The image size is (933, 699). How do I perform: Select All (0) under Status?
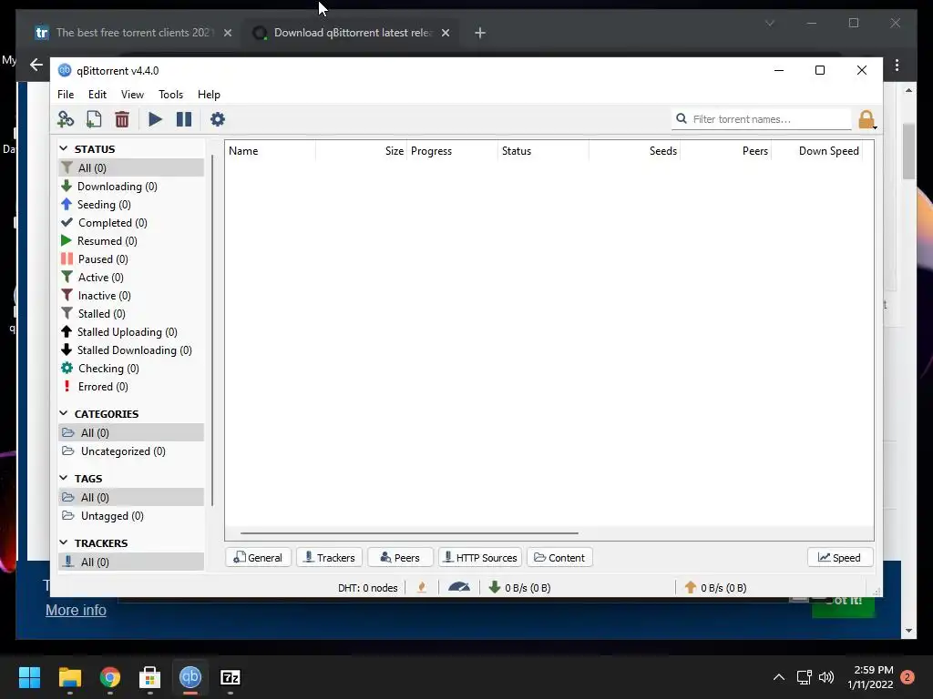(131, 167)
